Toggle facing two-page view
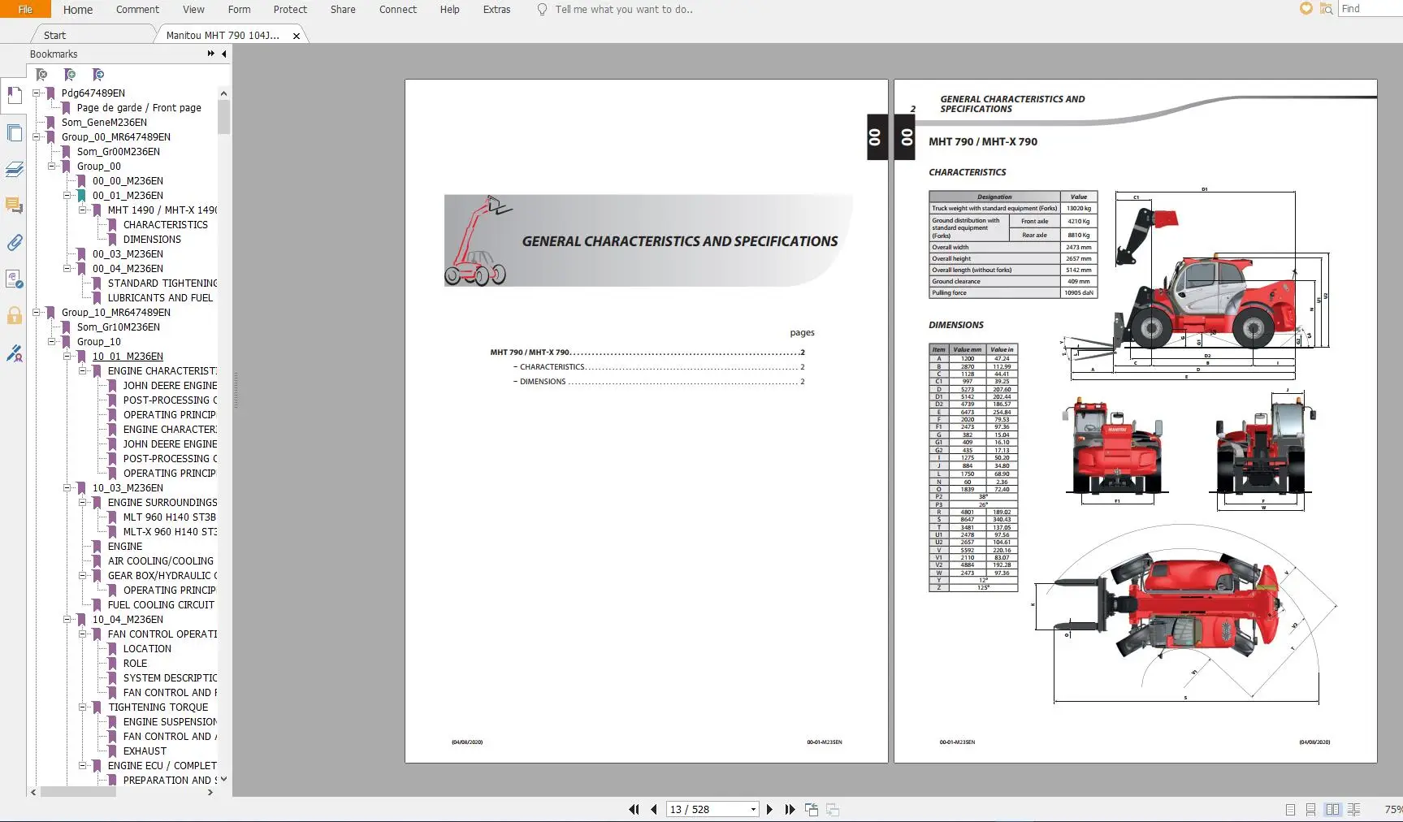Viewport: 1403px width, 822px height. (1332, 810)
